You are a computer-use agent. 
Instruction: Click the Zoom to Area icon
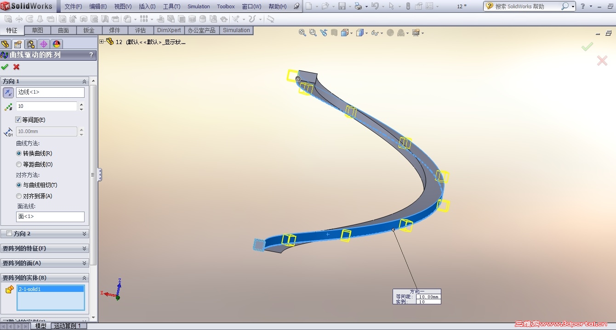tap(313, 33)
